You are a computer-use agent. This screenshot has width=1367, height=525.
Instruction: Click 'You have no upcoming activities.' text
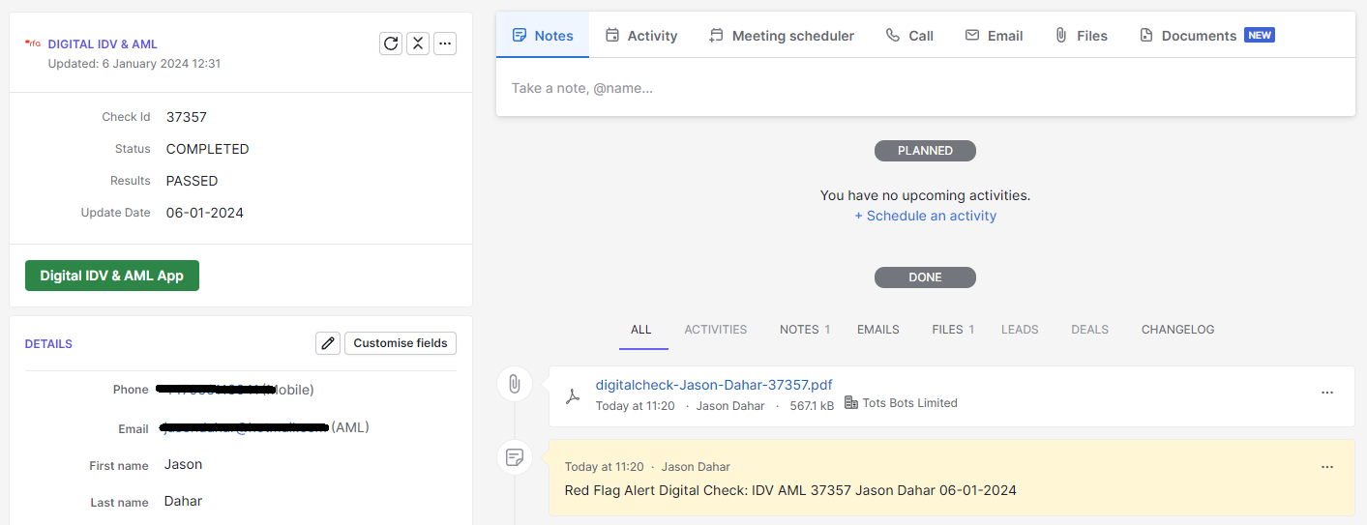click(x=925, y=195)
